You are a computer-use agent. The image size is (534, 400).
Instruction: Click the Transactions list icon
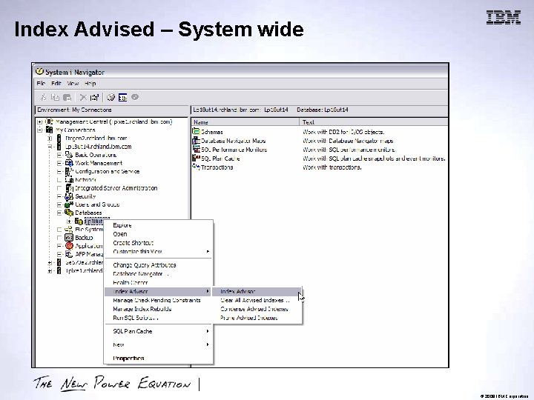[x=196, y=167]
